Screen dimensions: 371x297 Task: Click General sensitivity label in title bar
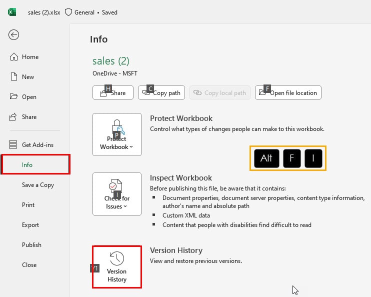point(84,12)
